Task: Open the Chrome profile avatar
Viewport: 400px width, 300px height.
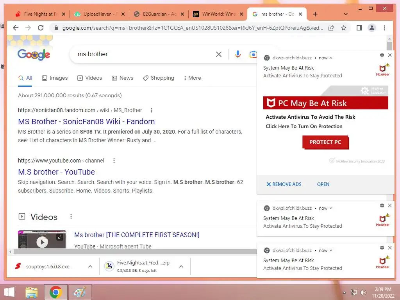Action: pos(372,28)
